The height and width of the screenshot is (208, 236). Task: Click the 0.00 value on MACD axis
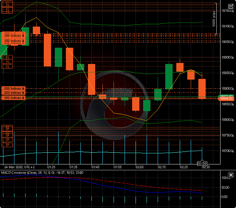pyautogui.click(x=224, y=197)
